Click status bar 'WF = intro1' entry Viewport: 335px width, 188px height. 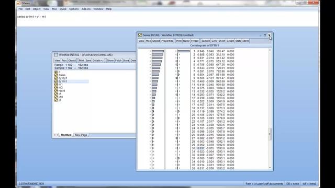[x=309, y=184]
